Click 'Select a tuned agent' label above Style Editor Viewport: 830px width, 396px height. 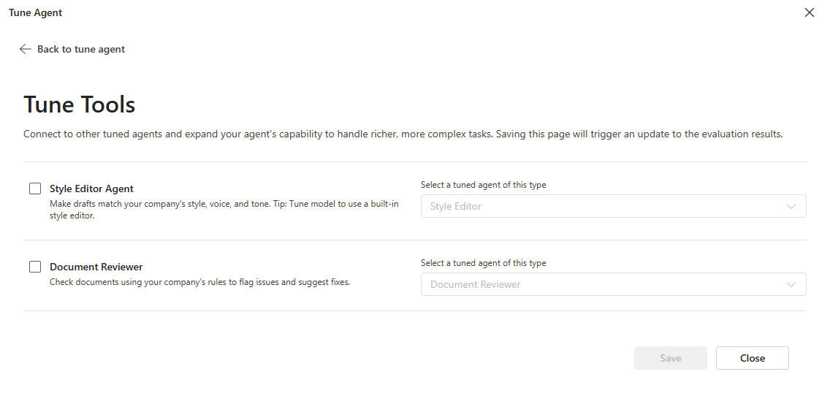pos(483,185)
